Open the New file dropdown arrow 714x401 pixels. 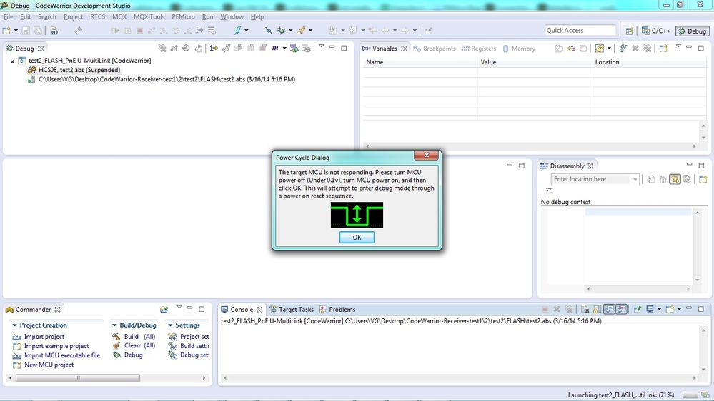coord(16,31)
